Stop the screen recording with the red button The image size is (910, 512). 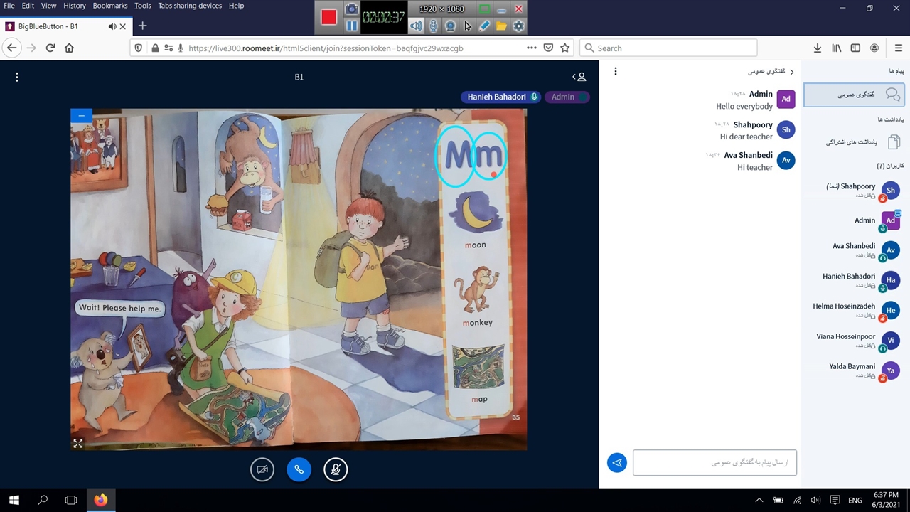pos(328,17)
